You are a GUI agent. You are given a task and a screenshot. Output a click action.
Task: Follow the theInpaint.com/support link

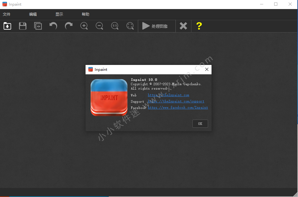176,101
